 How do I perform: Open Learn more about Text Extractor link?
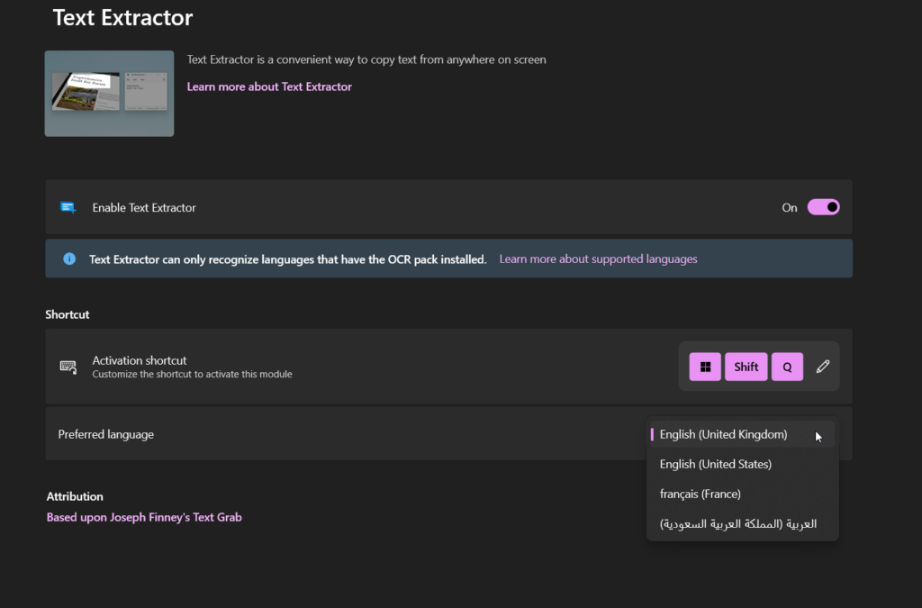269,86
